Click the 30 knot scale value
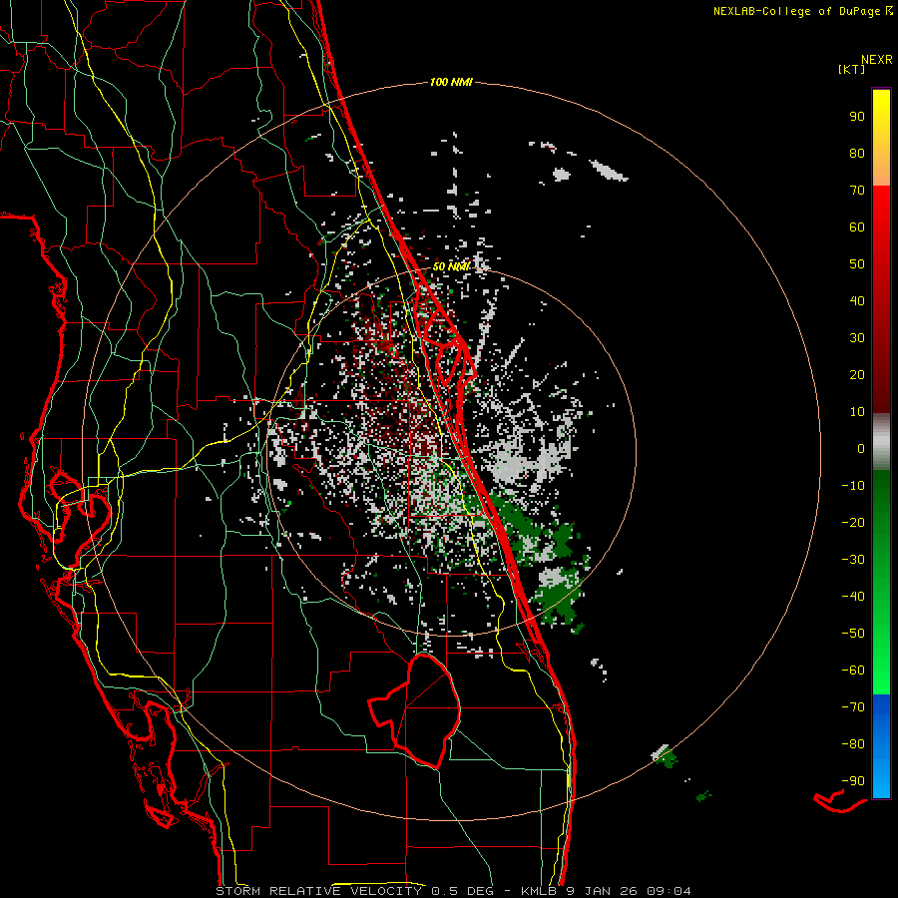 (857, 338)
